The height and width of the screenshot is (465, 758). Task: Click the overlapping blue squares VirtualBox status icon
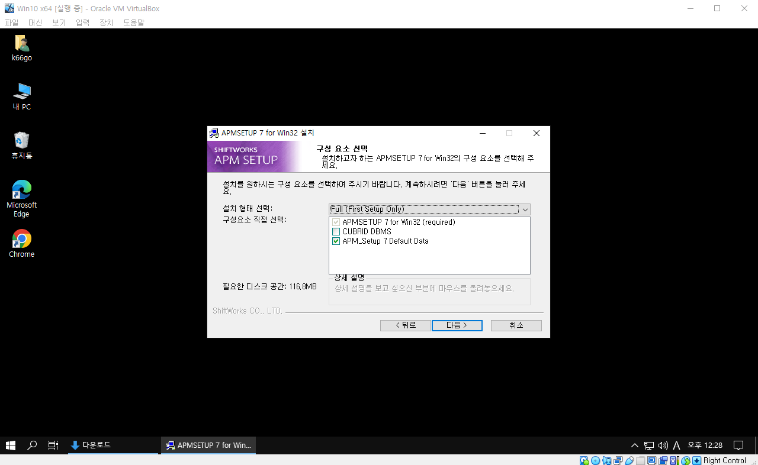(663, 461)
